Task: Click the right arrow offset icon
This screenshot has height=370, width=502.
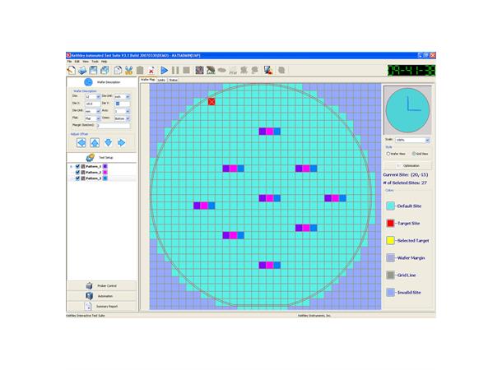Action: [123, 142]
